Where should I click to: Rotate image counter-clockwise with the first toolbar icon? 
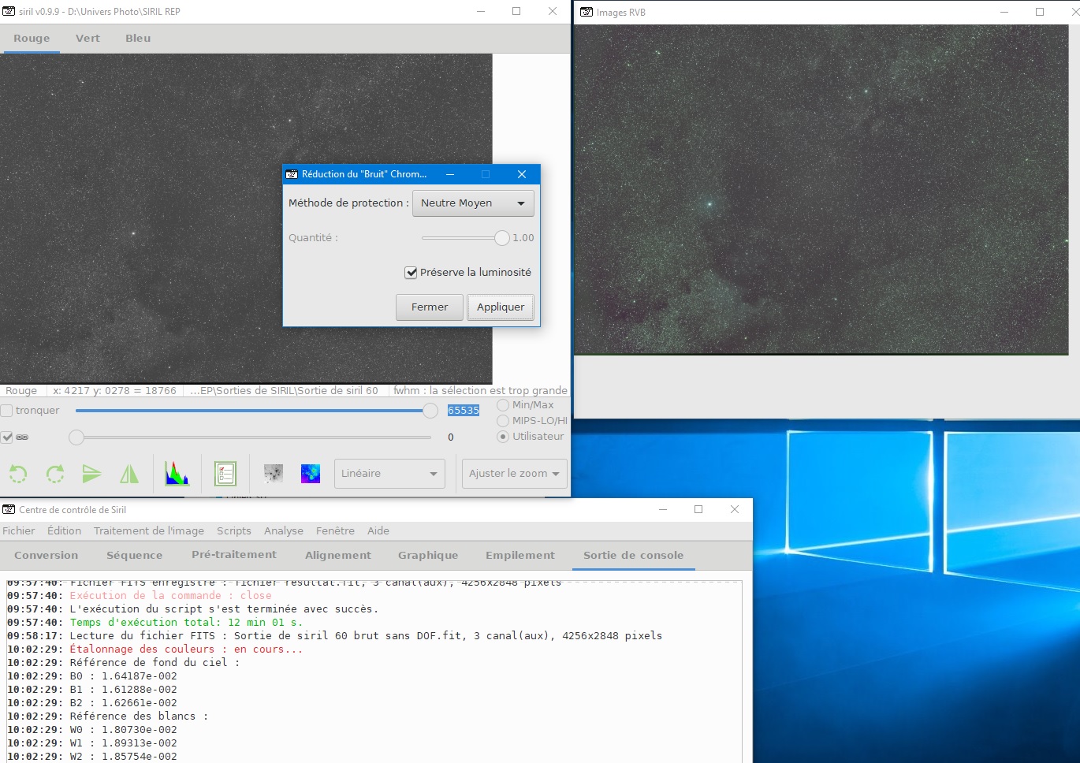click(17, 474)
